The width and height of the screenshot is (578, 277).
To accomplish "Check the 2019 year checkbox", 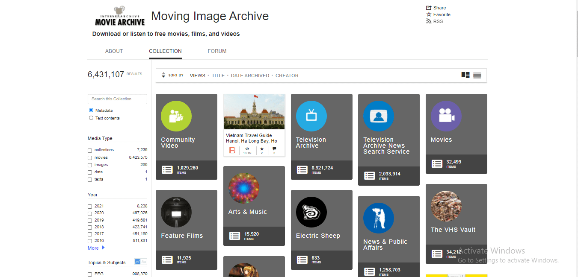I will tap(90, 220).
